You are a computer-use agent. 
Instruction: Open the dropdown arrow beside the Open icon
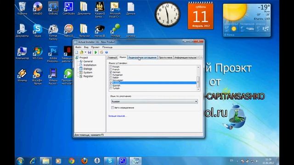coord(85,52)
